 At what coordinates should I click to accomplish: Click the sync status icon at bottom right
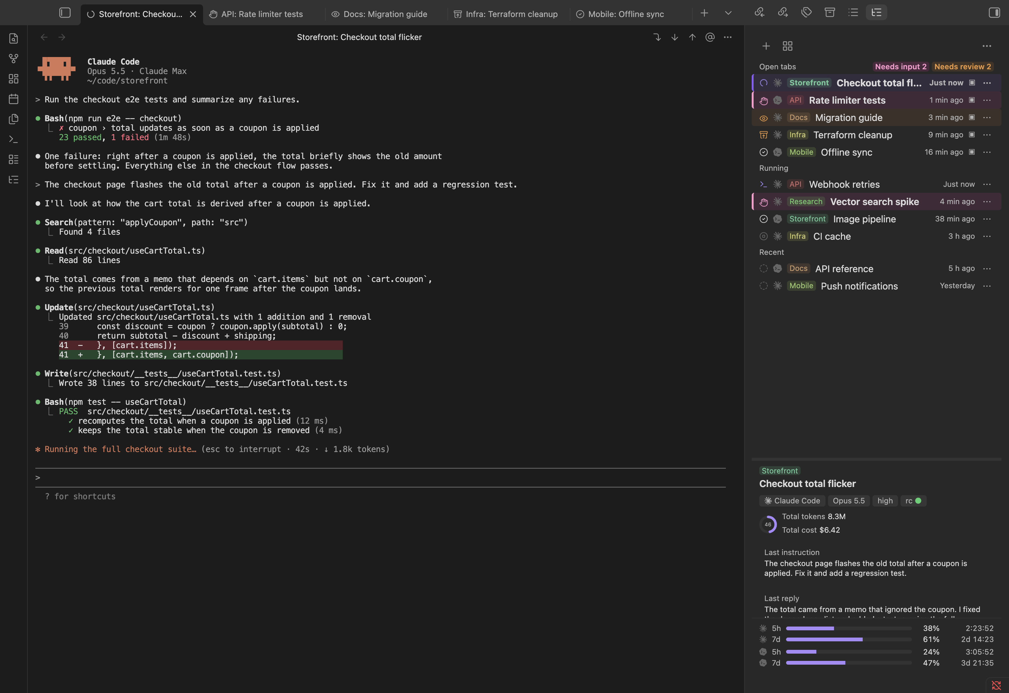pyautogui.click(x=996, y=685)
